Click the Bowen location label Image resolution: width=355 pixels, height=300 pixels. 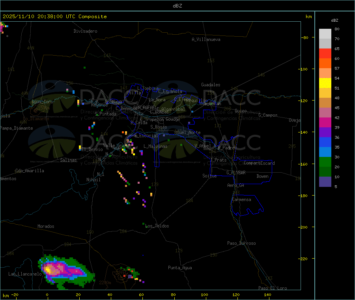click(x=262, y=176)
